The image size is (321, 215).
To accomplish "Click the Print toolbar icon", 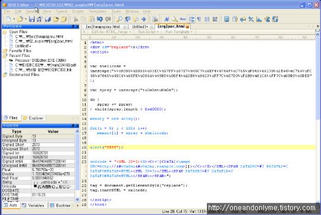I will 155,19.
